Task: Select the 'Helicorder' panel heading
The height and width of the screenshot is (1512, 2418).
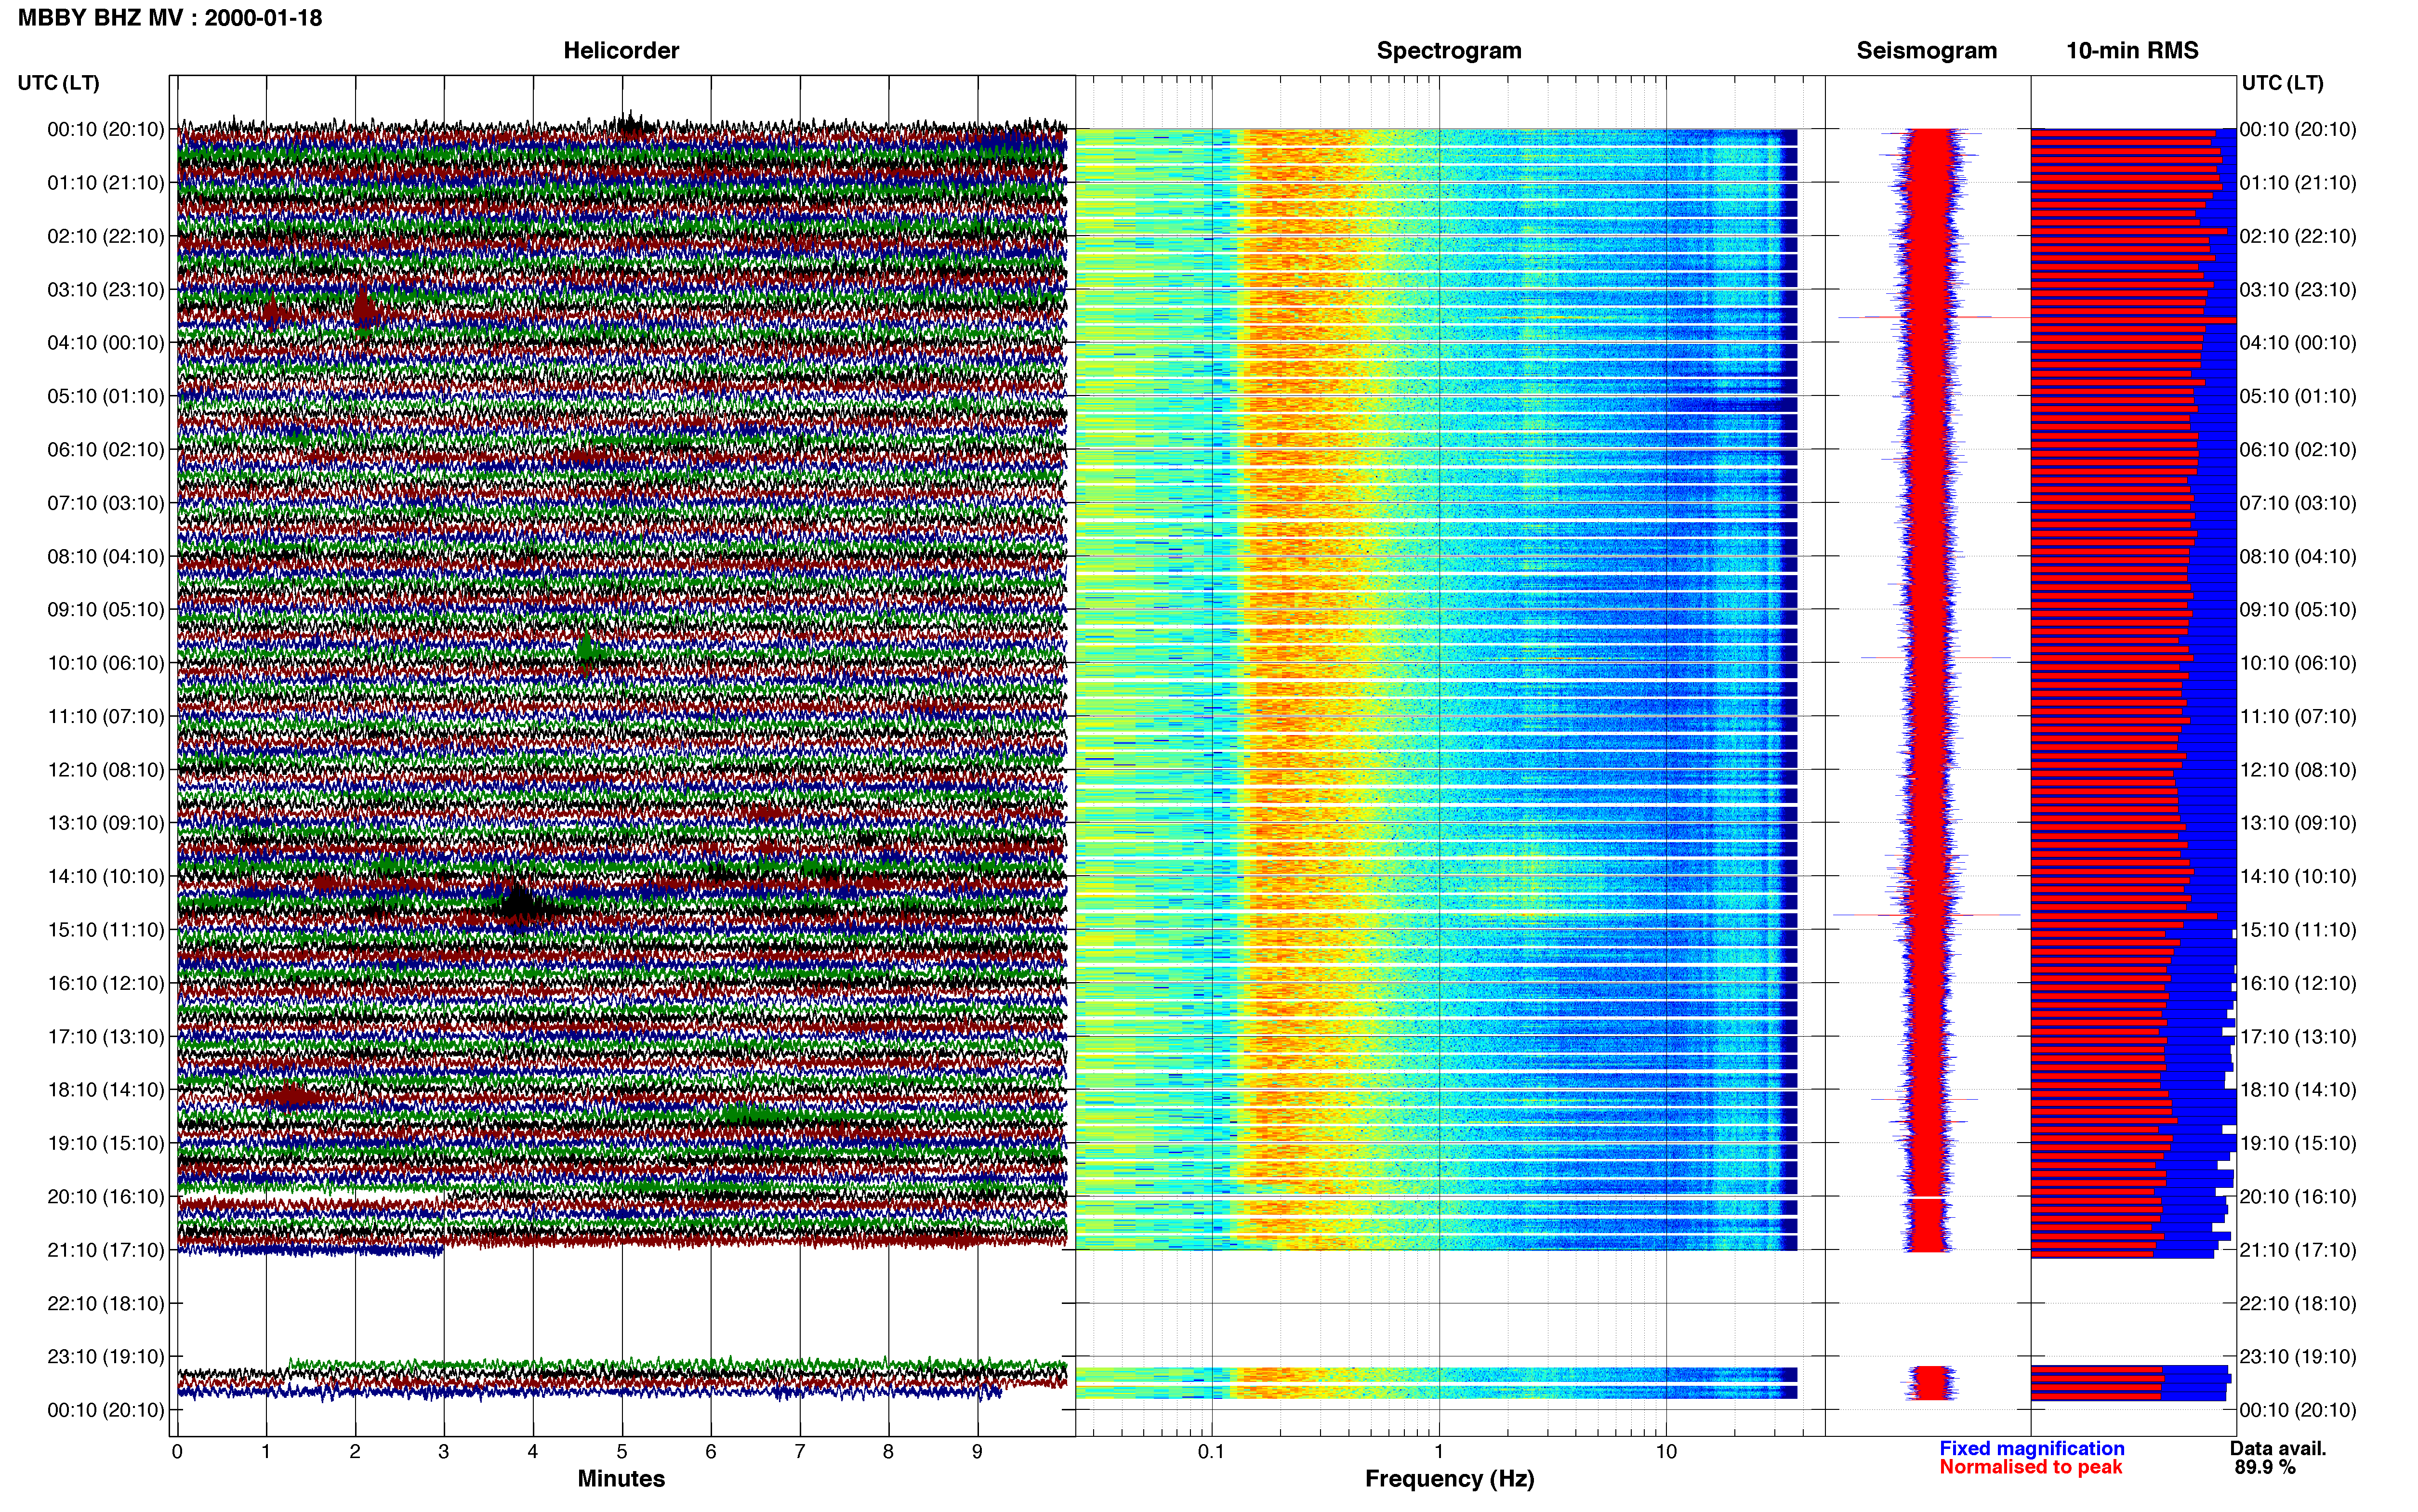Action: click(x=621, y=51)
